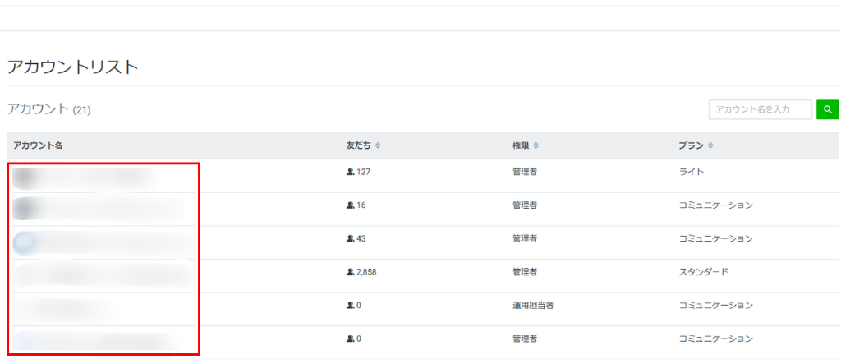Click the アカウントリスト page heading
Screen dimensions: 841x360
coord(72,67)
